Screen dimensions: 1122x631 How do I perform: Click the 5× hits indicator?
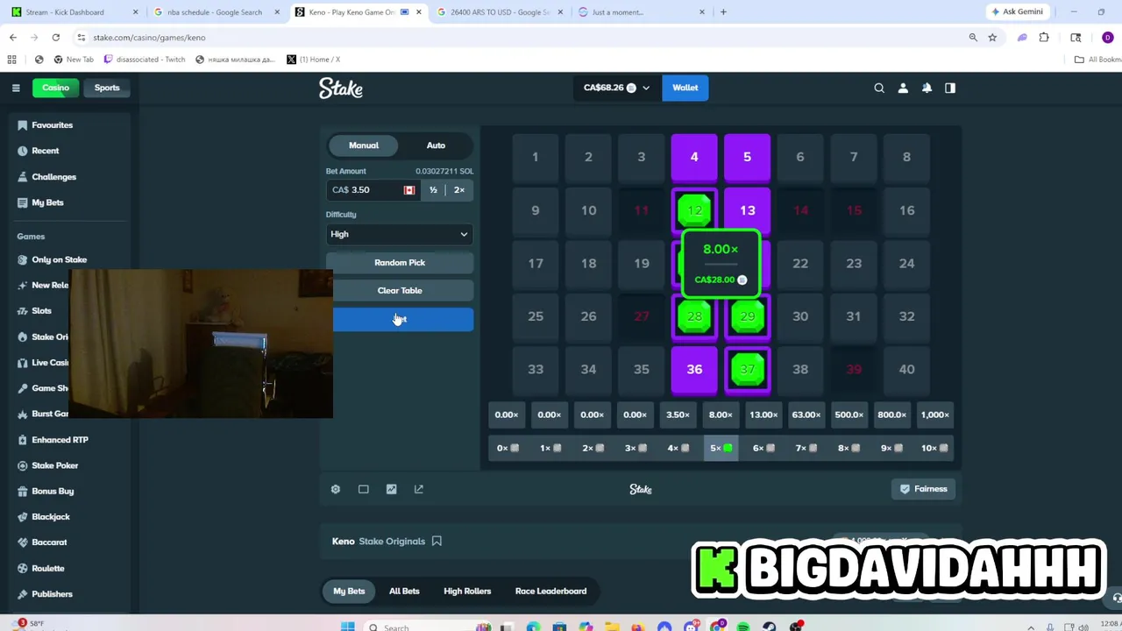[x=721, y=448]
